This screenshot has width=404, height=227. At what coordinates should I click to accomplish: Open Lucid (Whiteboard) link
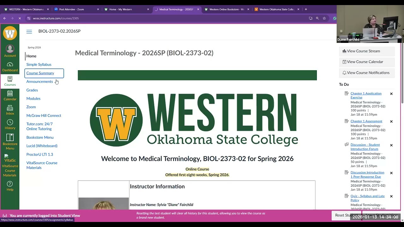click(42, 146)
